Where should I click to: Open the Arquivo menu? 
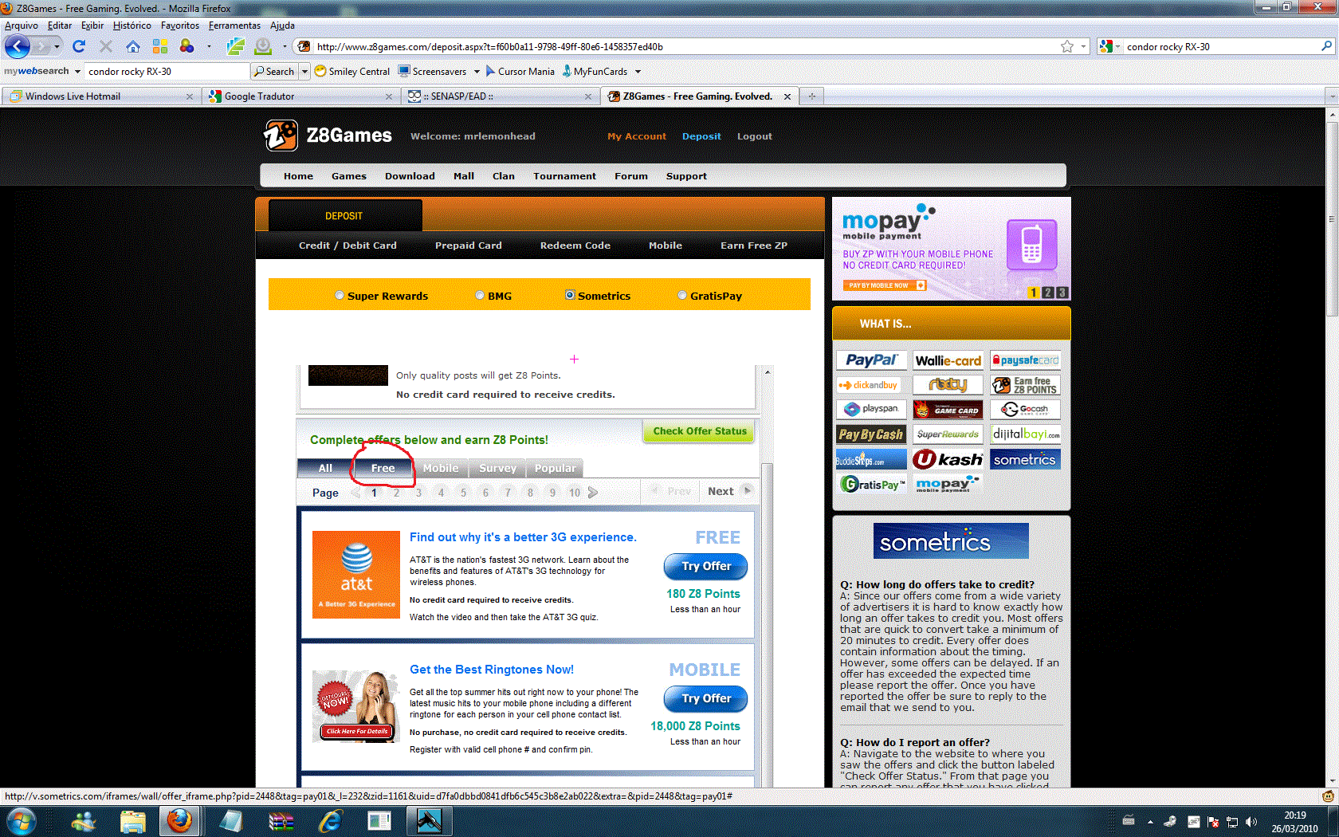[x=22, y=26]
